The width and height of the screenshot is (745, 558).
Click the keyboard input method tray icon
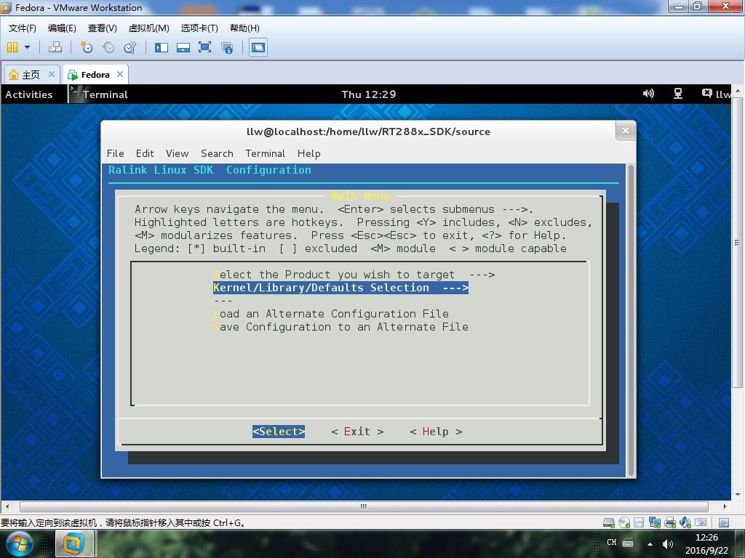click(x=628, y=542)
